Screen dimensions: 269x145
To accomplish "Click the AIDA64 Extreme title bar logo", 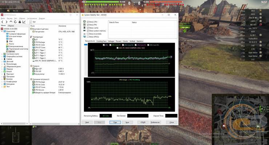I will 2,15.
